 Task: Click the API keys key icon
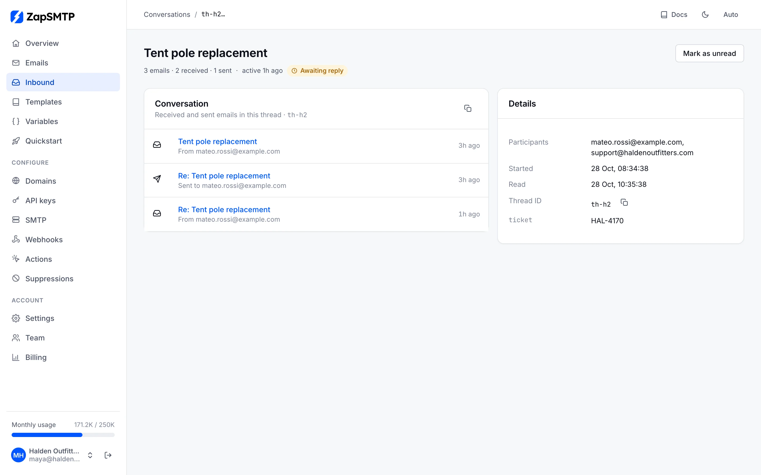(16, 200)
